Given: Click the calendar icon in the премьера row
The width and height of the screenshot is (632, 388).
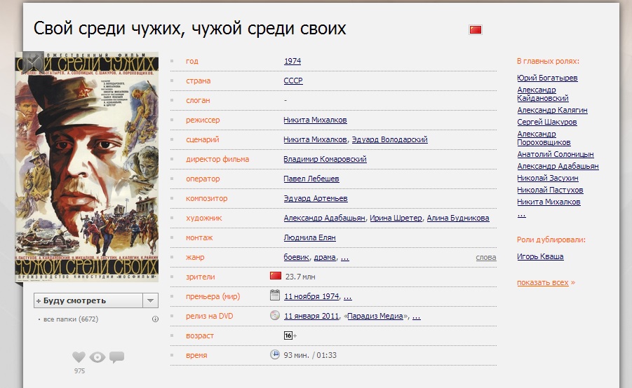Looking at the screenshot, I should tap(275, 296).
